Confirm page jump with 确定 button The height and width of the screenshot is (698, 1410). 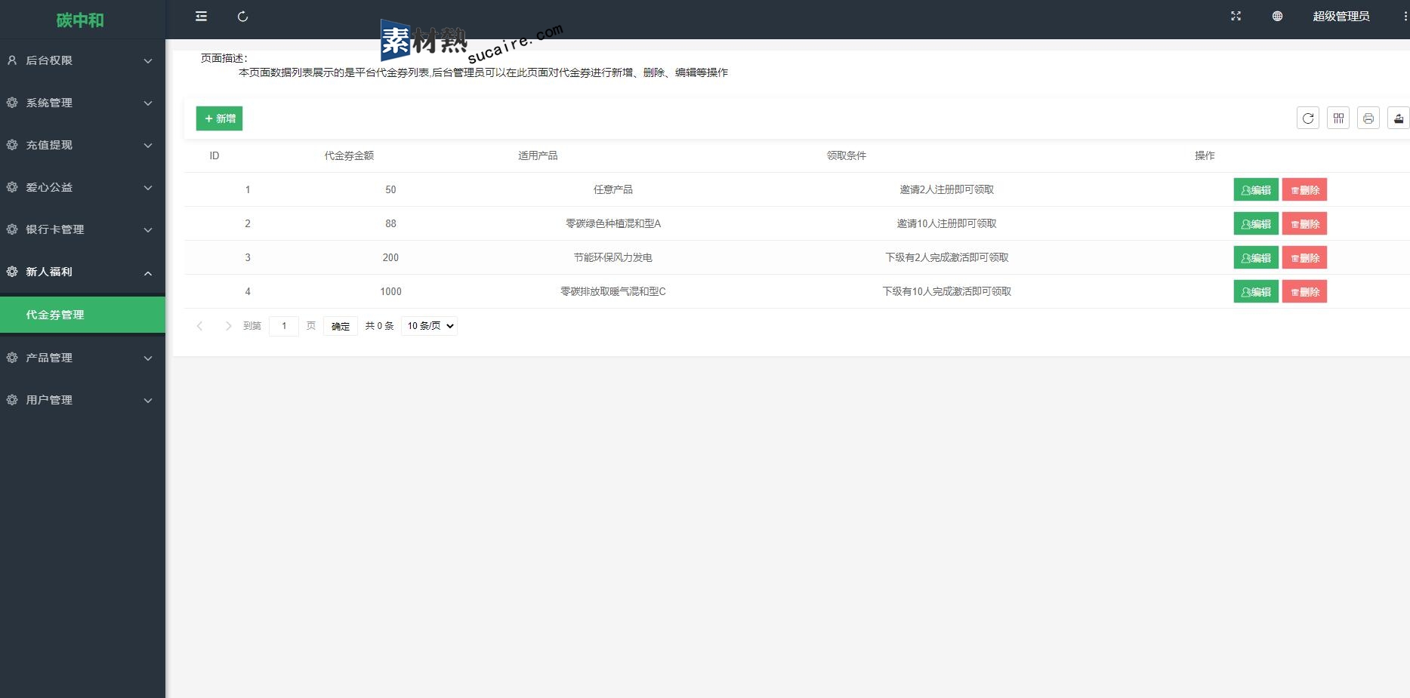click(x=341, y=326)
